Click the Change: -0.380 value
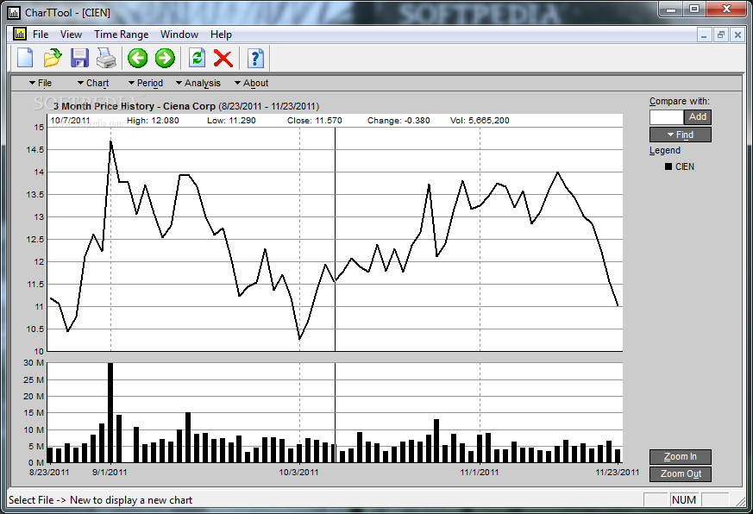The width and height of the screenshot is (753, 514). 398,121
